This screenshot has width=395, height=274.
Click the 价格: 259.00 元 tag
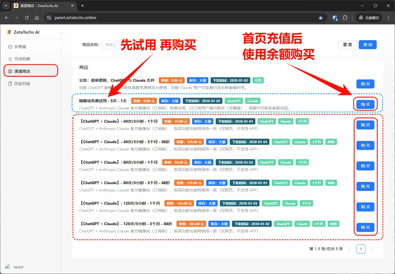click(x=189, y=183)
